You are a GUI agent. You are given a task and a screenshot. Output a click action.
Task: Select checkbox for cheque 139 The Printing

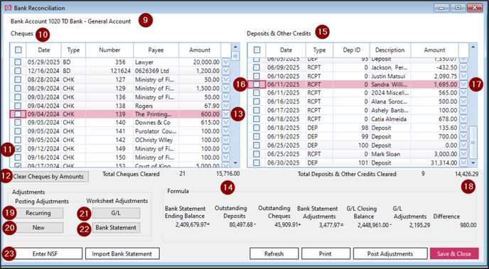18,114
